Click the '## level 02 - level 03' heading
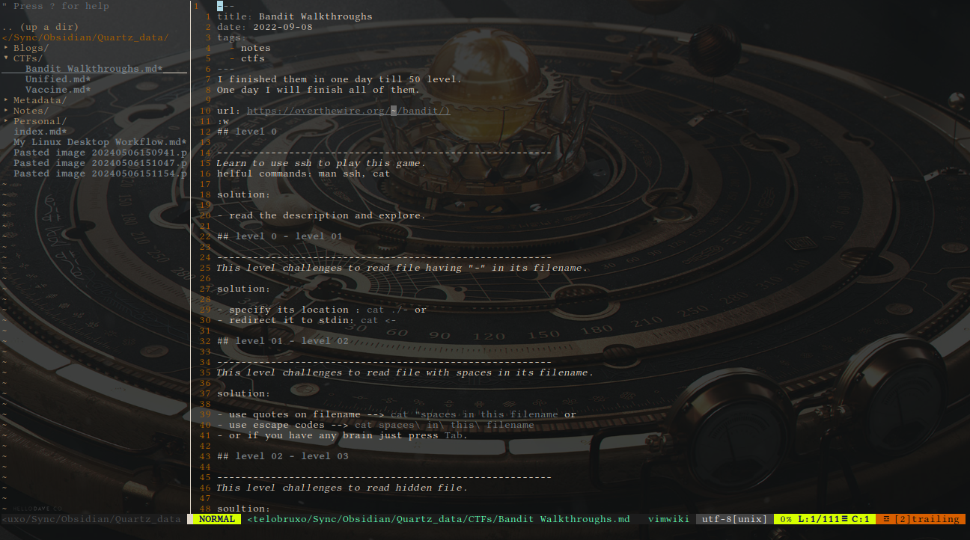This screenshot has width=970, height=540. point(283,456)
